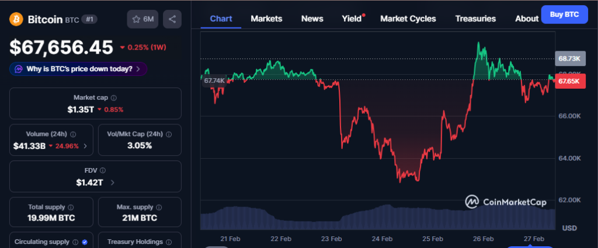This screenshot has width=598, height=248.
Task: Open the Market Cycles tab
Action: pos(408,19)
